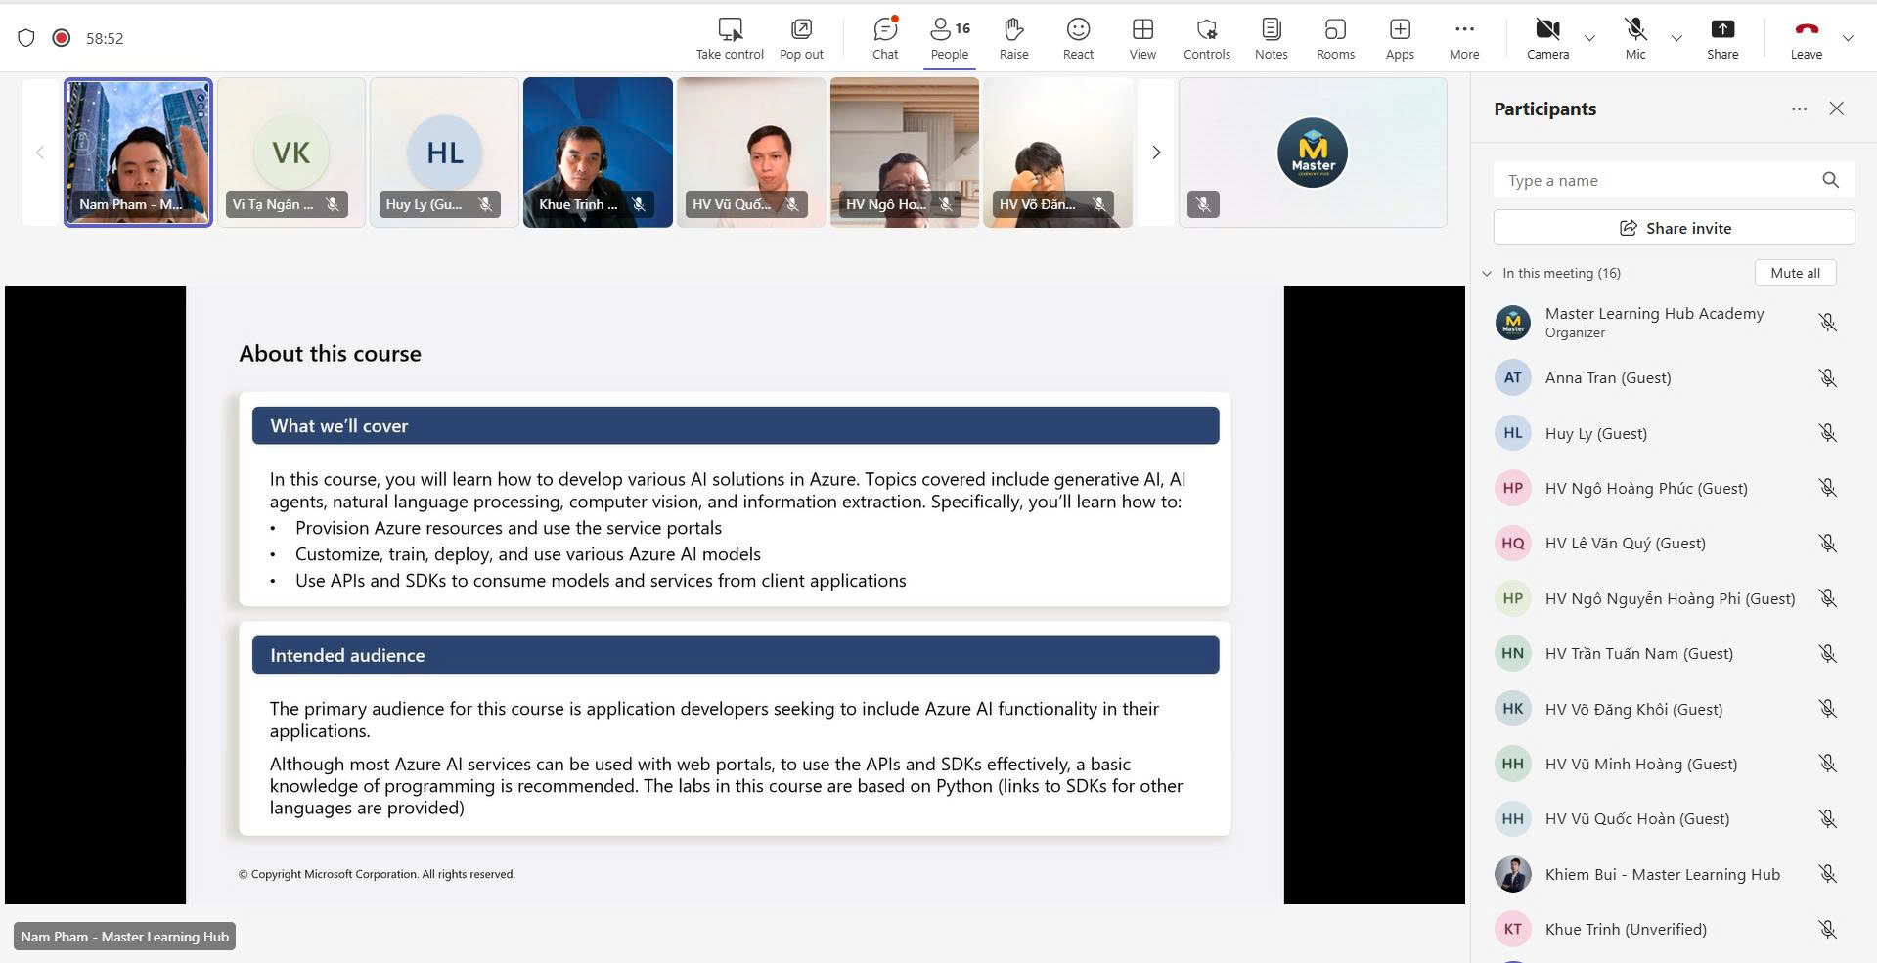
Task: Pop out the shared content
Action: (801, 38)
